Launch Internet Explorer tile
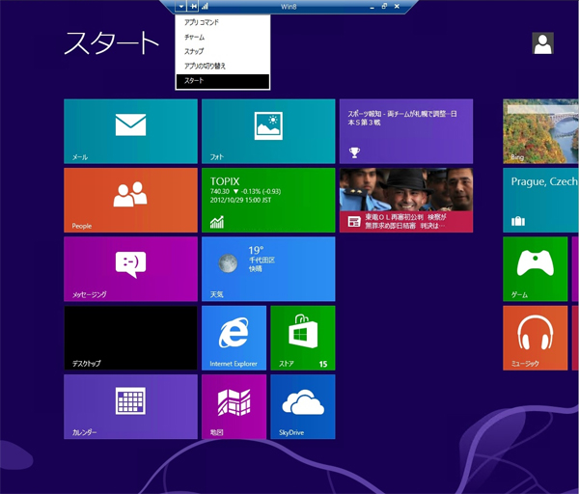 pyautogui.click(x=234, y=338)
